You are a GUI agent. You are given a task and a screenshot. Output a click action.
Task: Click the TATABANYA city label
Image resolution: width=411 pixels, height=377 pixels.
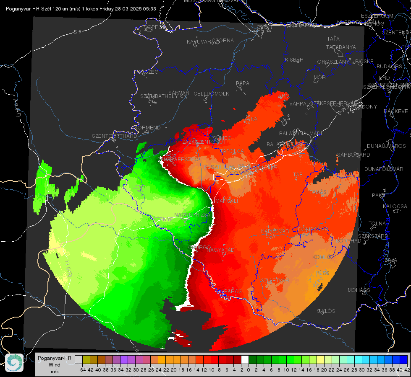click(x=341, y=47)
